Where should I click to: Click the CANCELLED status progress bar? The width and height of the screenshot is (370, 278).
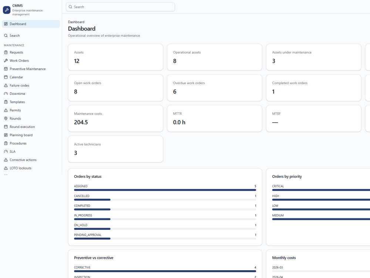[165, 200]
